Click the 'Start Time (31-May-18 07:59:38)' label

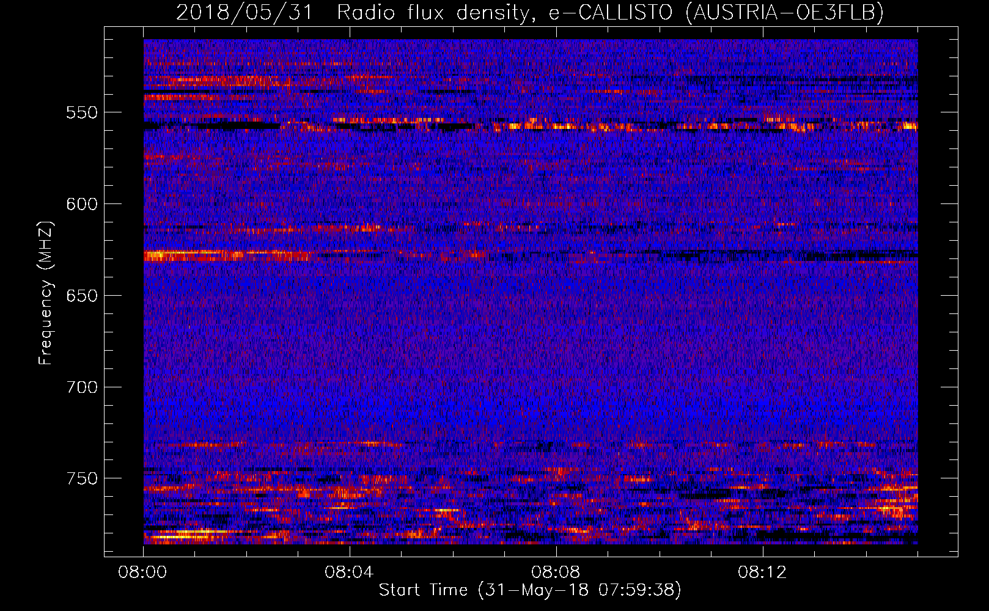point(530,590)
